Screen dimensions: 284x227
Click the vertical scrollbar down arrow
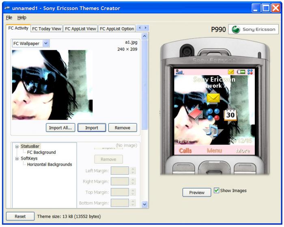[144, 204]
